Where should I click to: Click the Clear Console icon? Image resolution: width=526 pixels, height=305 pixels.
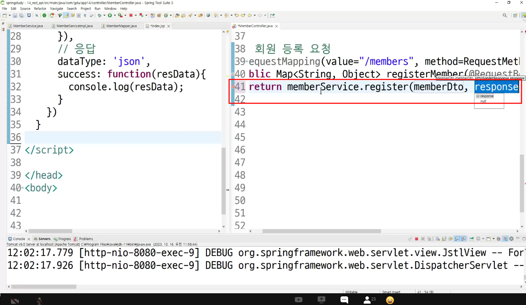(x=437, y=239)
